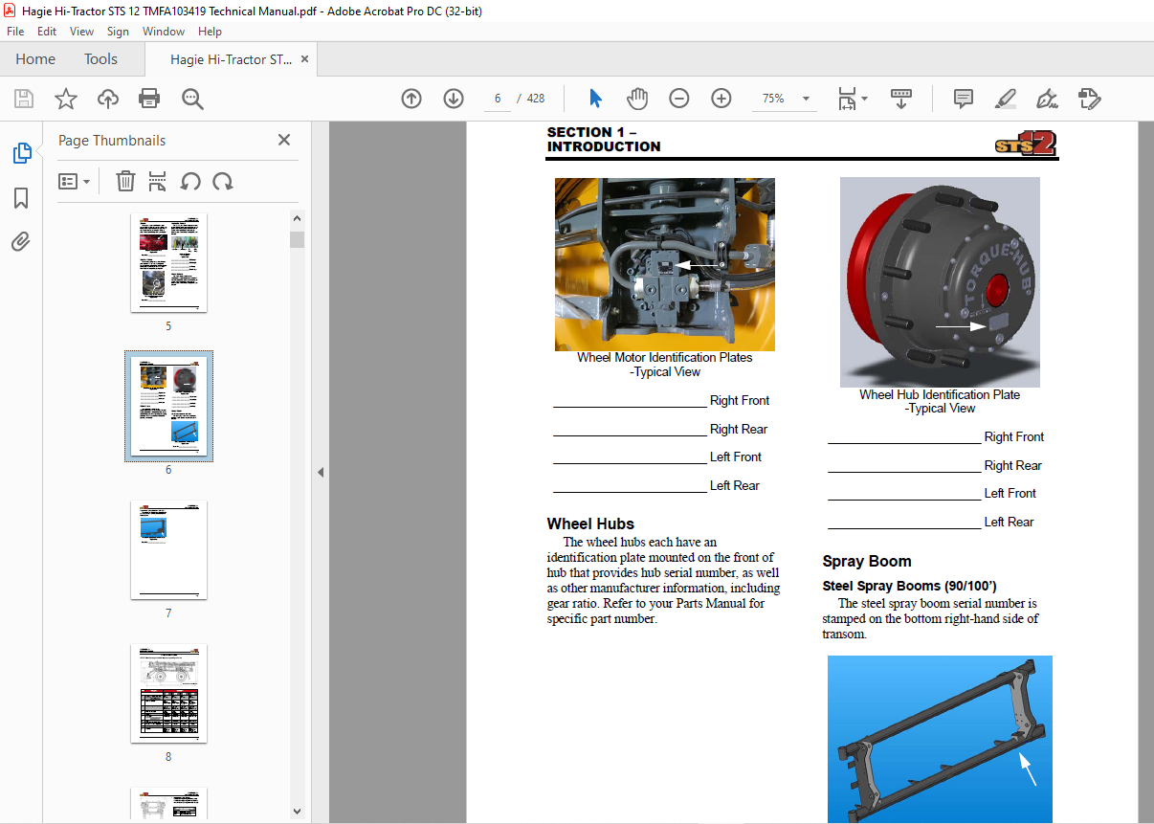This screenshot has height=824, width=1154.
Task: Upload file to cloud icon
Action: (108, 99)
